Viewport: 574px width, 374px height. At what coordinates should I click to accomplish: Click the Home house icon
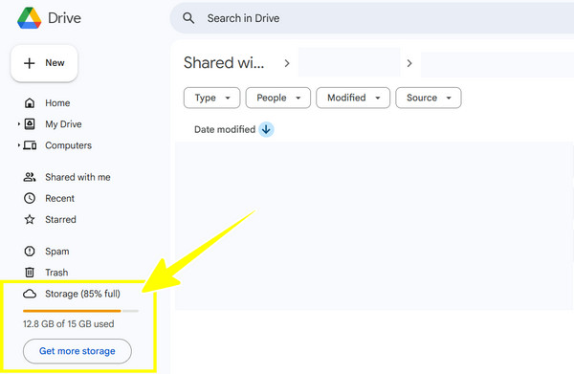tap(30, 103)
